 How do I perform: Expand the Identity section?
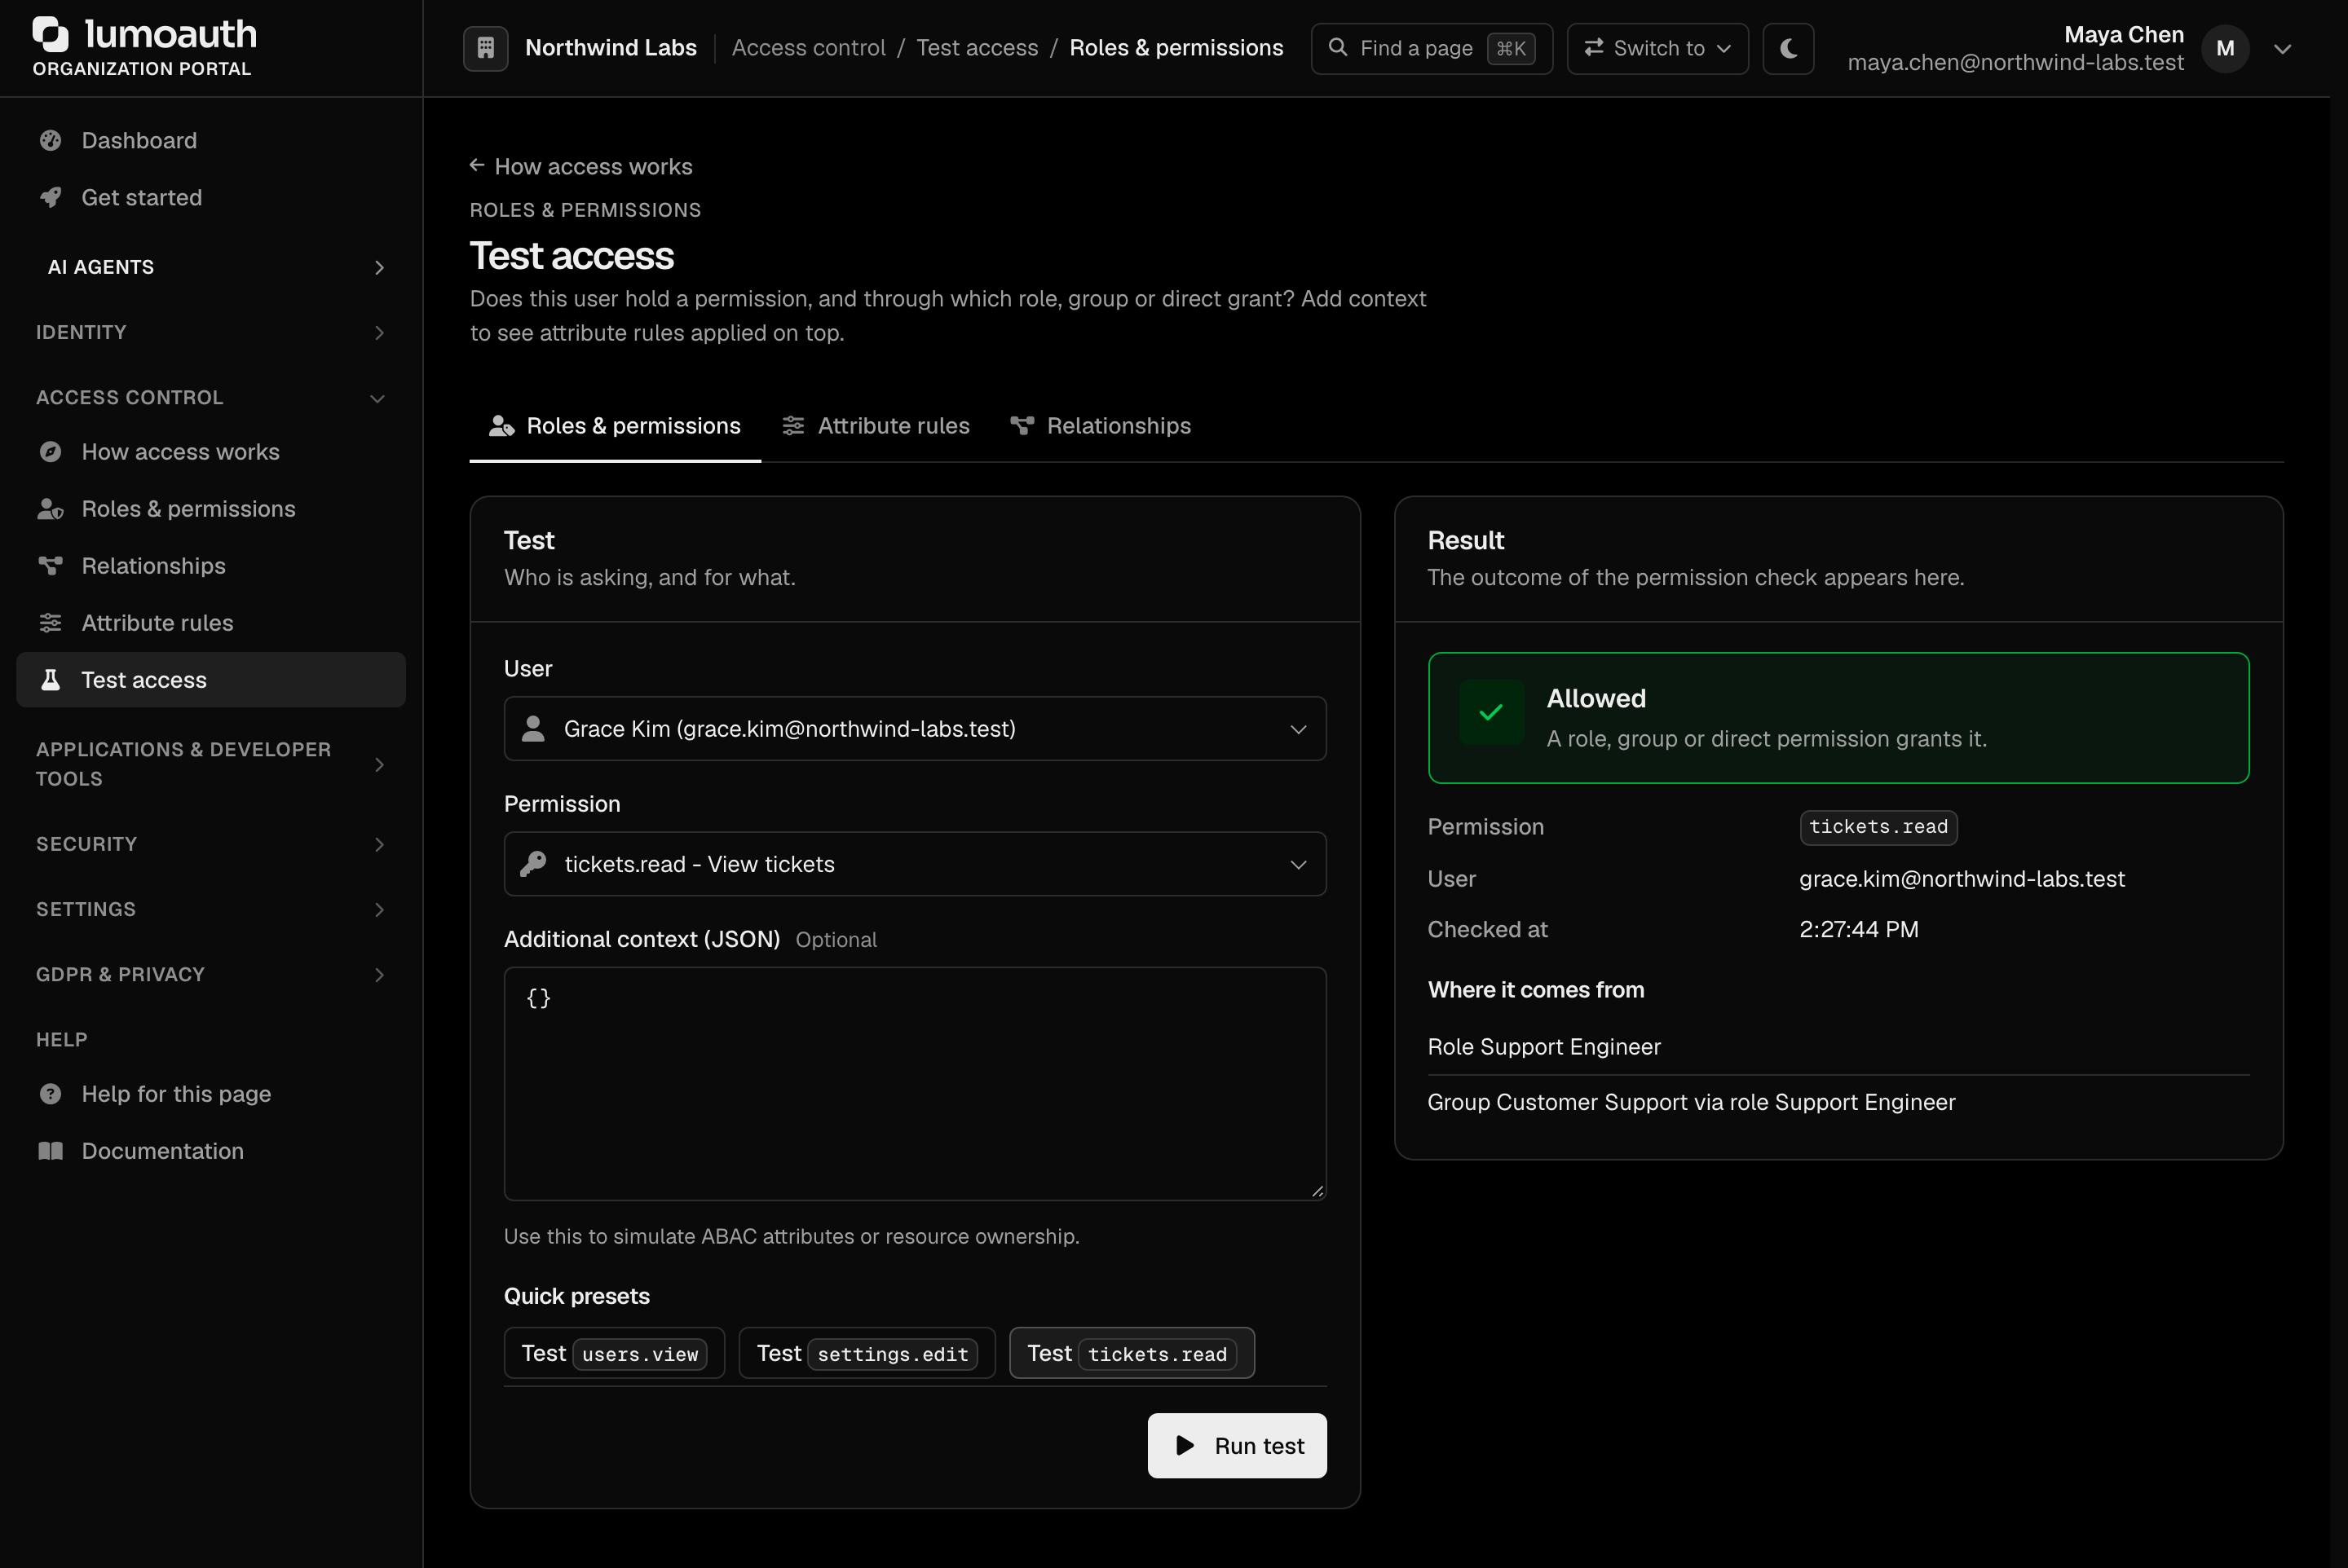point(211,332)
